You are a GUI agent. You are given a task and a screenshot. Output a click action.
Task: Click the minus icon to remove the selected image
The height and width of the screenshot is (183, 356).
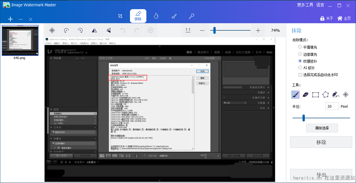click(21, 19)
